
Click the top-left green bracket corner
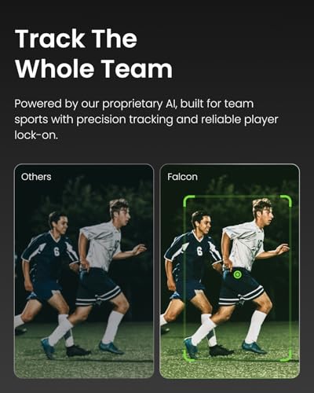click(x=188, y=200)
